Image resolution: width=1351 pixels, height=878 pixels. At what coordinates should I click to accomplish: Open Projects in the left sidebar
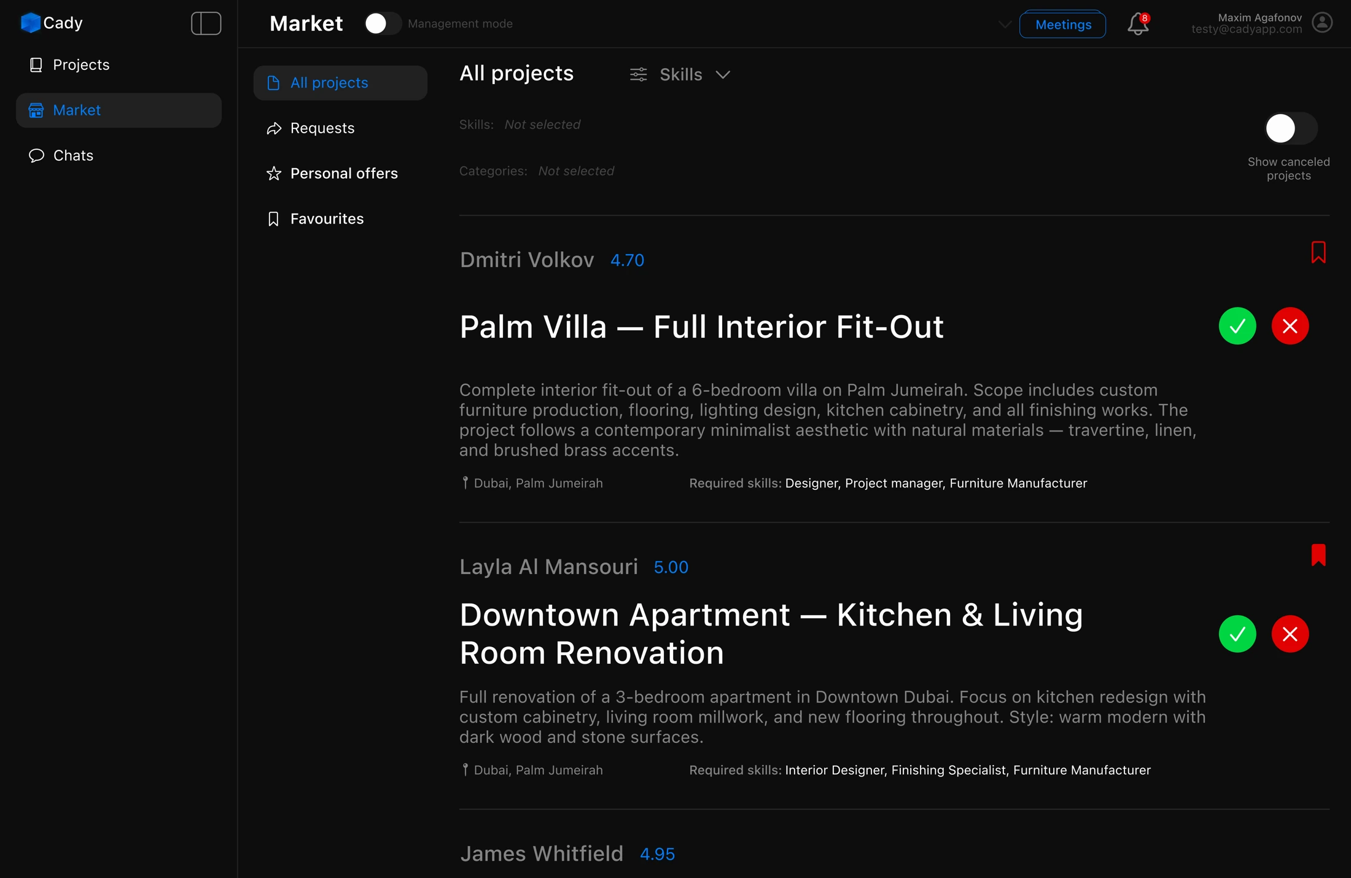[119, 64]
